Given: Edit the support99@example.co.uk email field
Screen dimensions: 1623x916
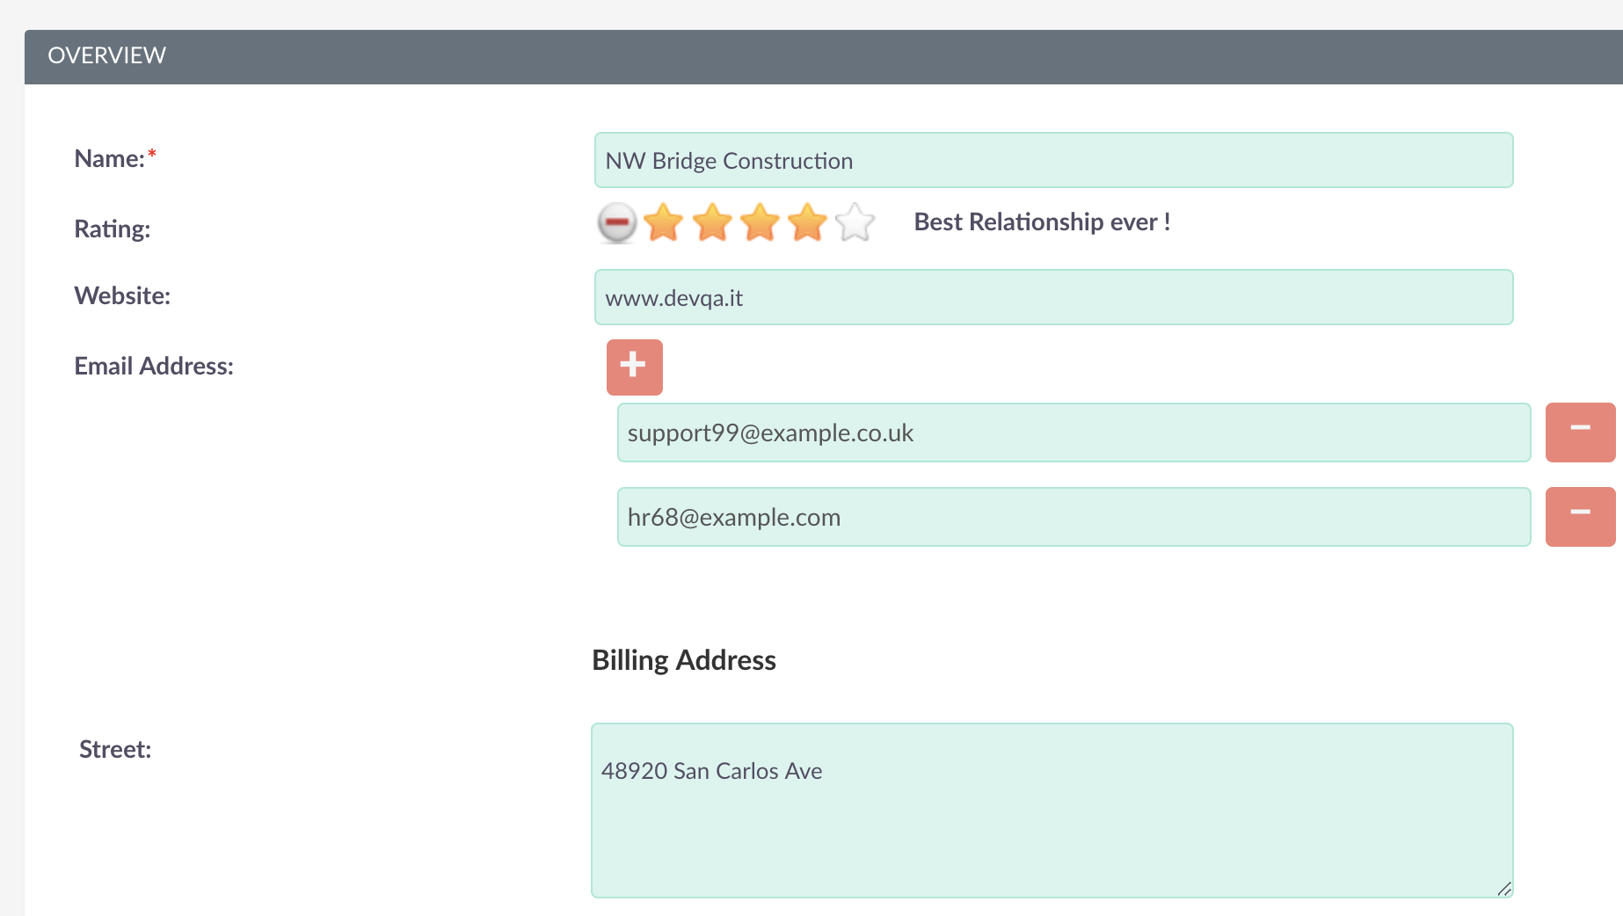Looking at the screenshot, I should (1074, 433).
